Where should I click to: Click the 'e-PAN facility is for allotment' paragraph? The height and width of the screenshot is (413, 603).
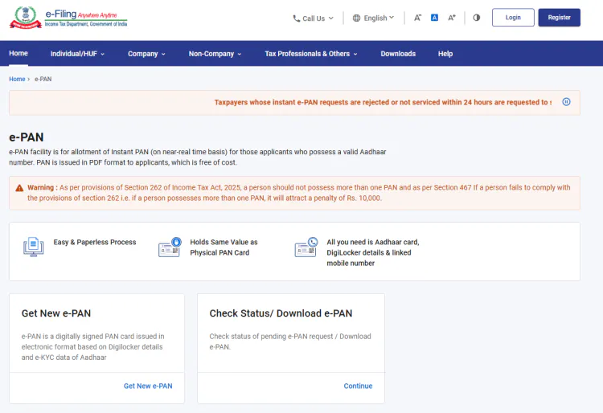point(198,157)
